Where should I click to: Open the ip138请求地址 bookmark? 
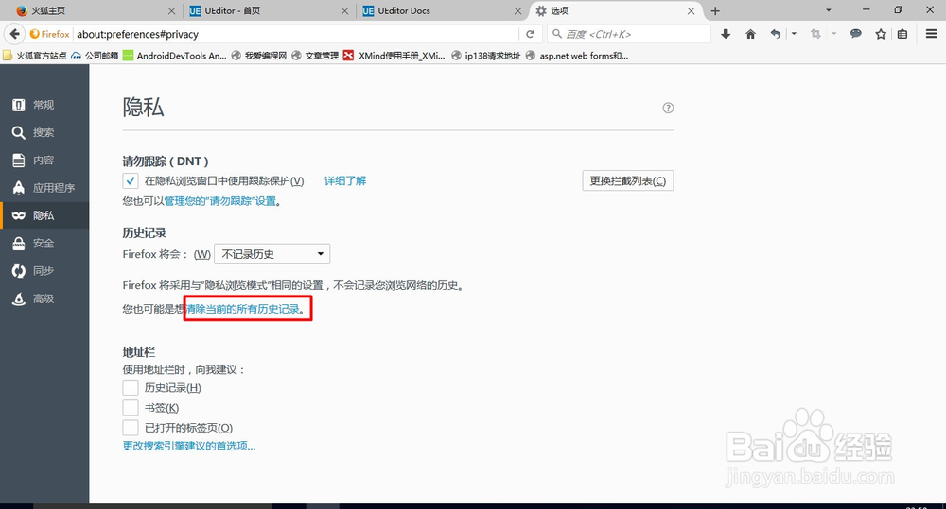[x=486, y=56]
